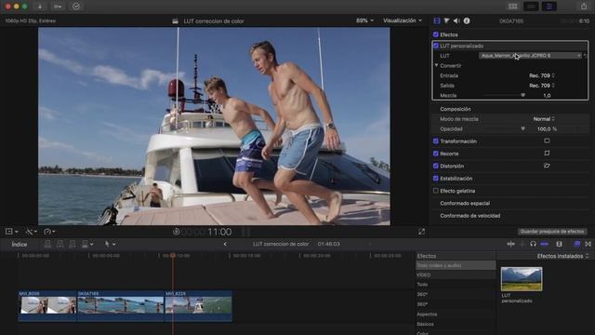Open the video inspector tab icon
The height and width of the screenshot is (335, 595).
point(437,20)
